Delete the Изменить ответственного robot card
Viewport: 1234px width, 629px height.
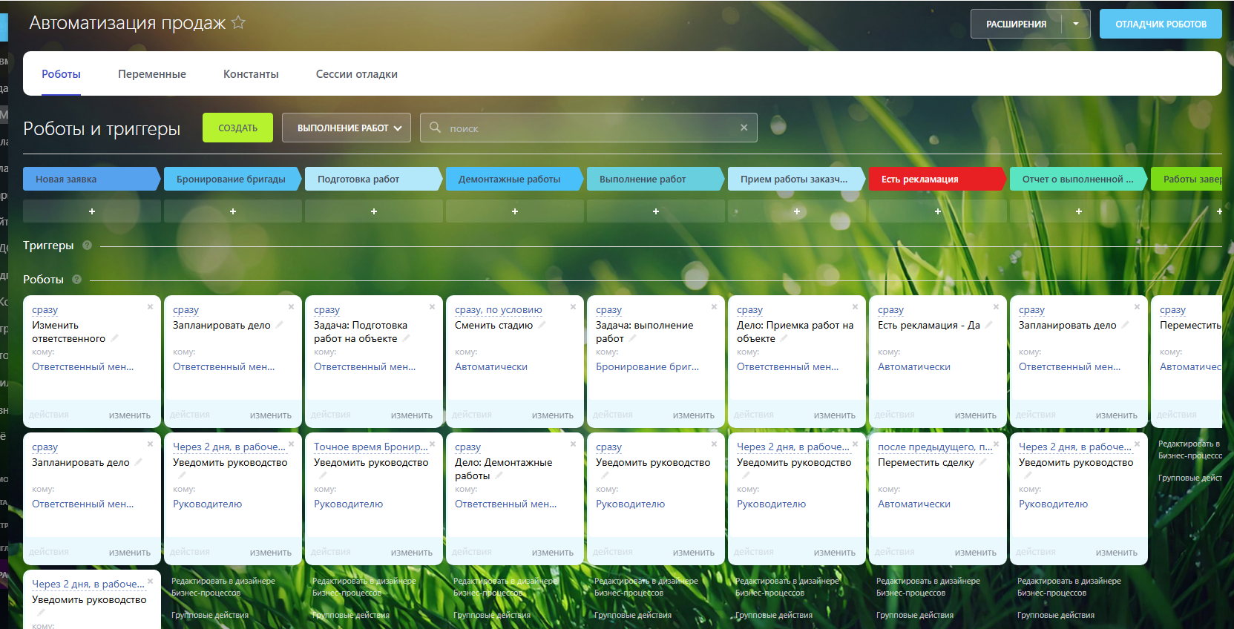point(150,306)
